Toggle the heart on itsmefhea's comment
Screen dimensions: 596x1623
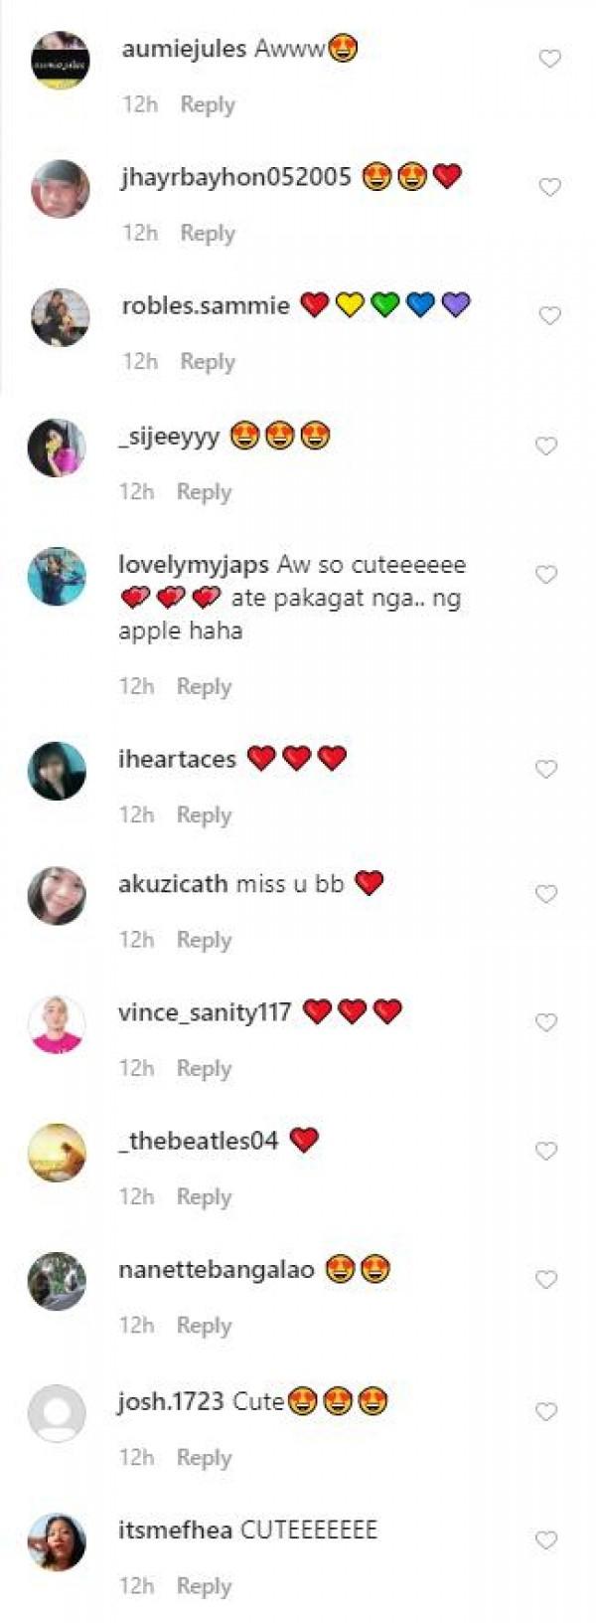click(x=546, y=1539)
